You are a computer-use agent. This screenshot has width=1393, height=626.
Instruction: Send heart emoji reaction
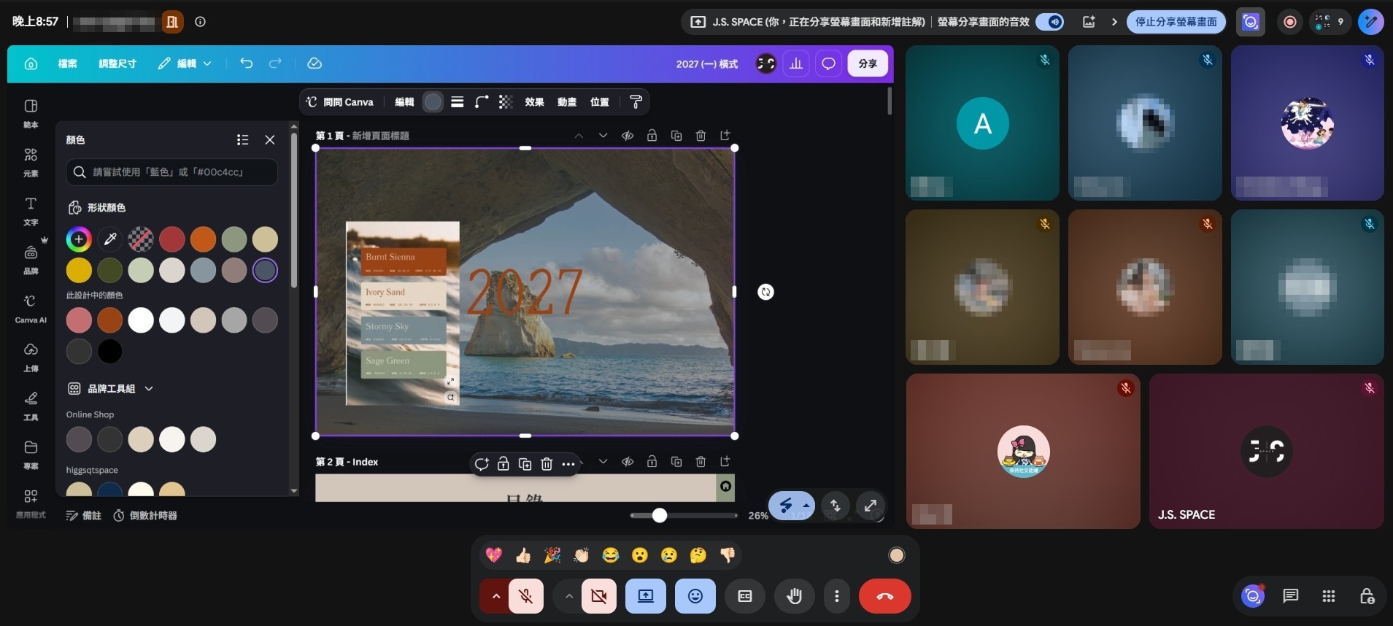(x=494, y=555)
